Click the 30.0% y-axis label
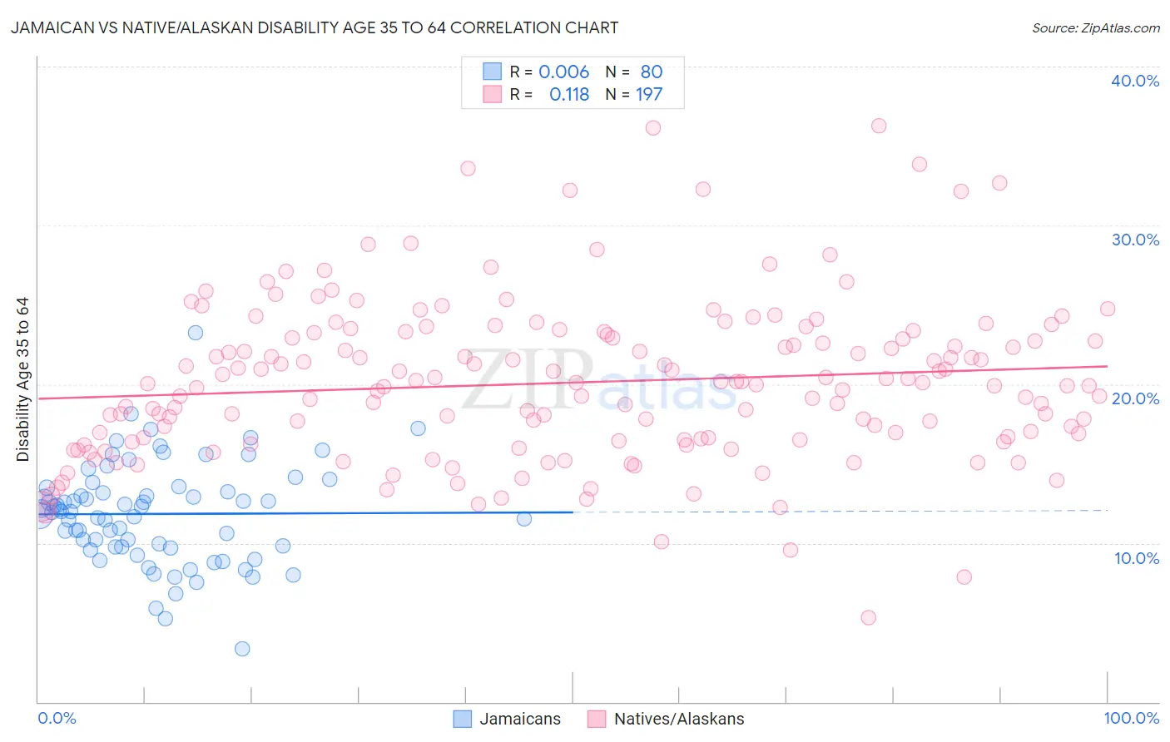1170x742 pixels. click(x=1135, y=240)
